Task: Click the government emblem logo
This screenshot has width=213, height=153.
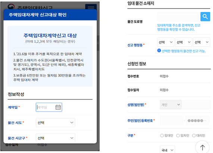Action: pyautogui.click(x=11, y=6)
